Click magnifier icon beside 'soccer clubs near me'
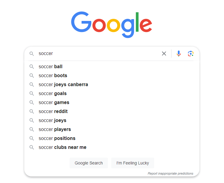Image resolution: width=224 pixels, height=183 pixels. 31,147
